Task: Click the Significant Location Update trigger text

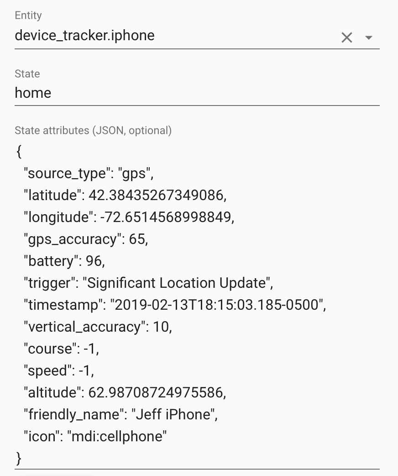Action: point(176,283)
